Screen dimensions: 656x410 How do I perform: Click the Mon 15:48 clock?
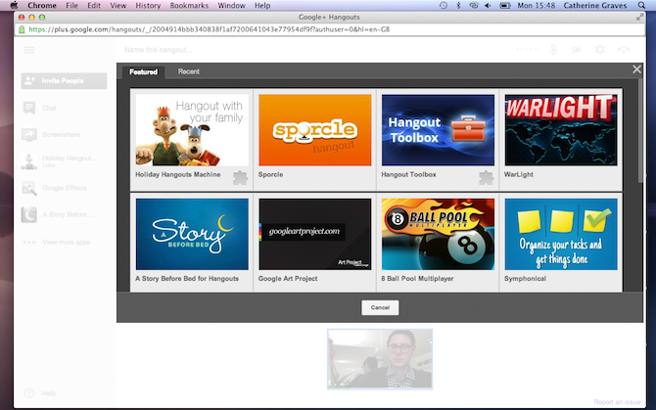(536, 6)
